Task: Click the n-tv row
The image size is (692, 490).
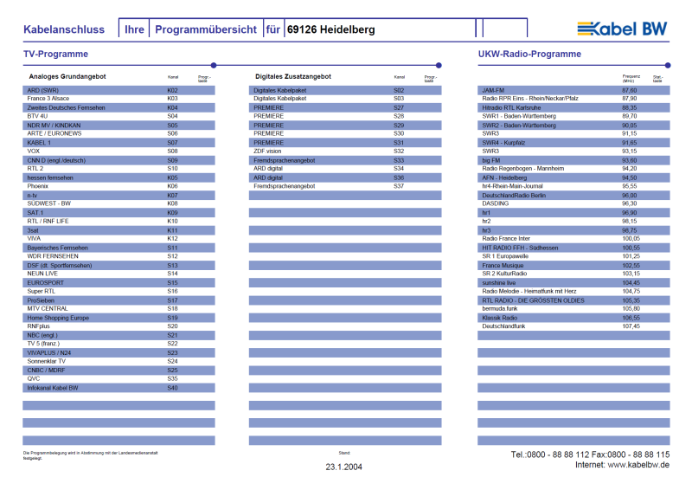Action: pyautogui.click(x=119, y=196)
